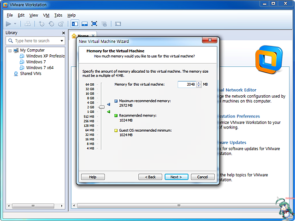Click the Revert to Snapshot icon

tap(51, 24)
